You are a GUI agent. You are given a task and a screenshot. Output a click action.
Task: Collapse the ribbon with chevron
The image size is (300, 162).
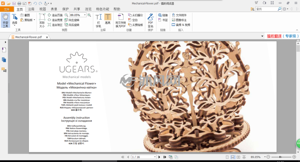click(297, 30)
